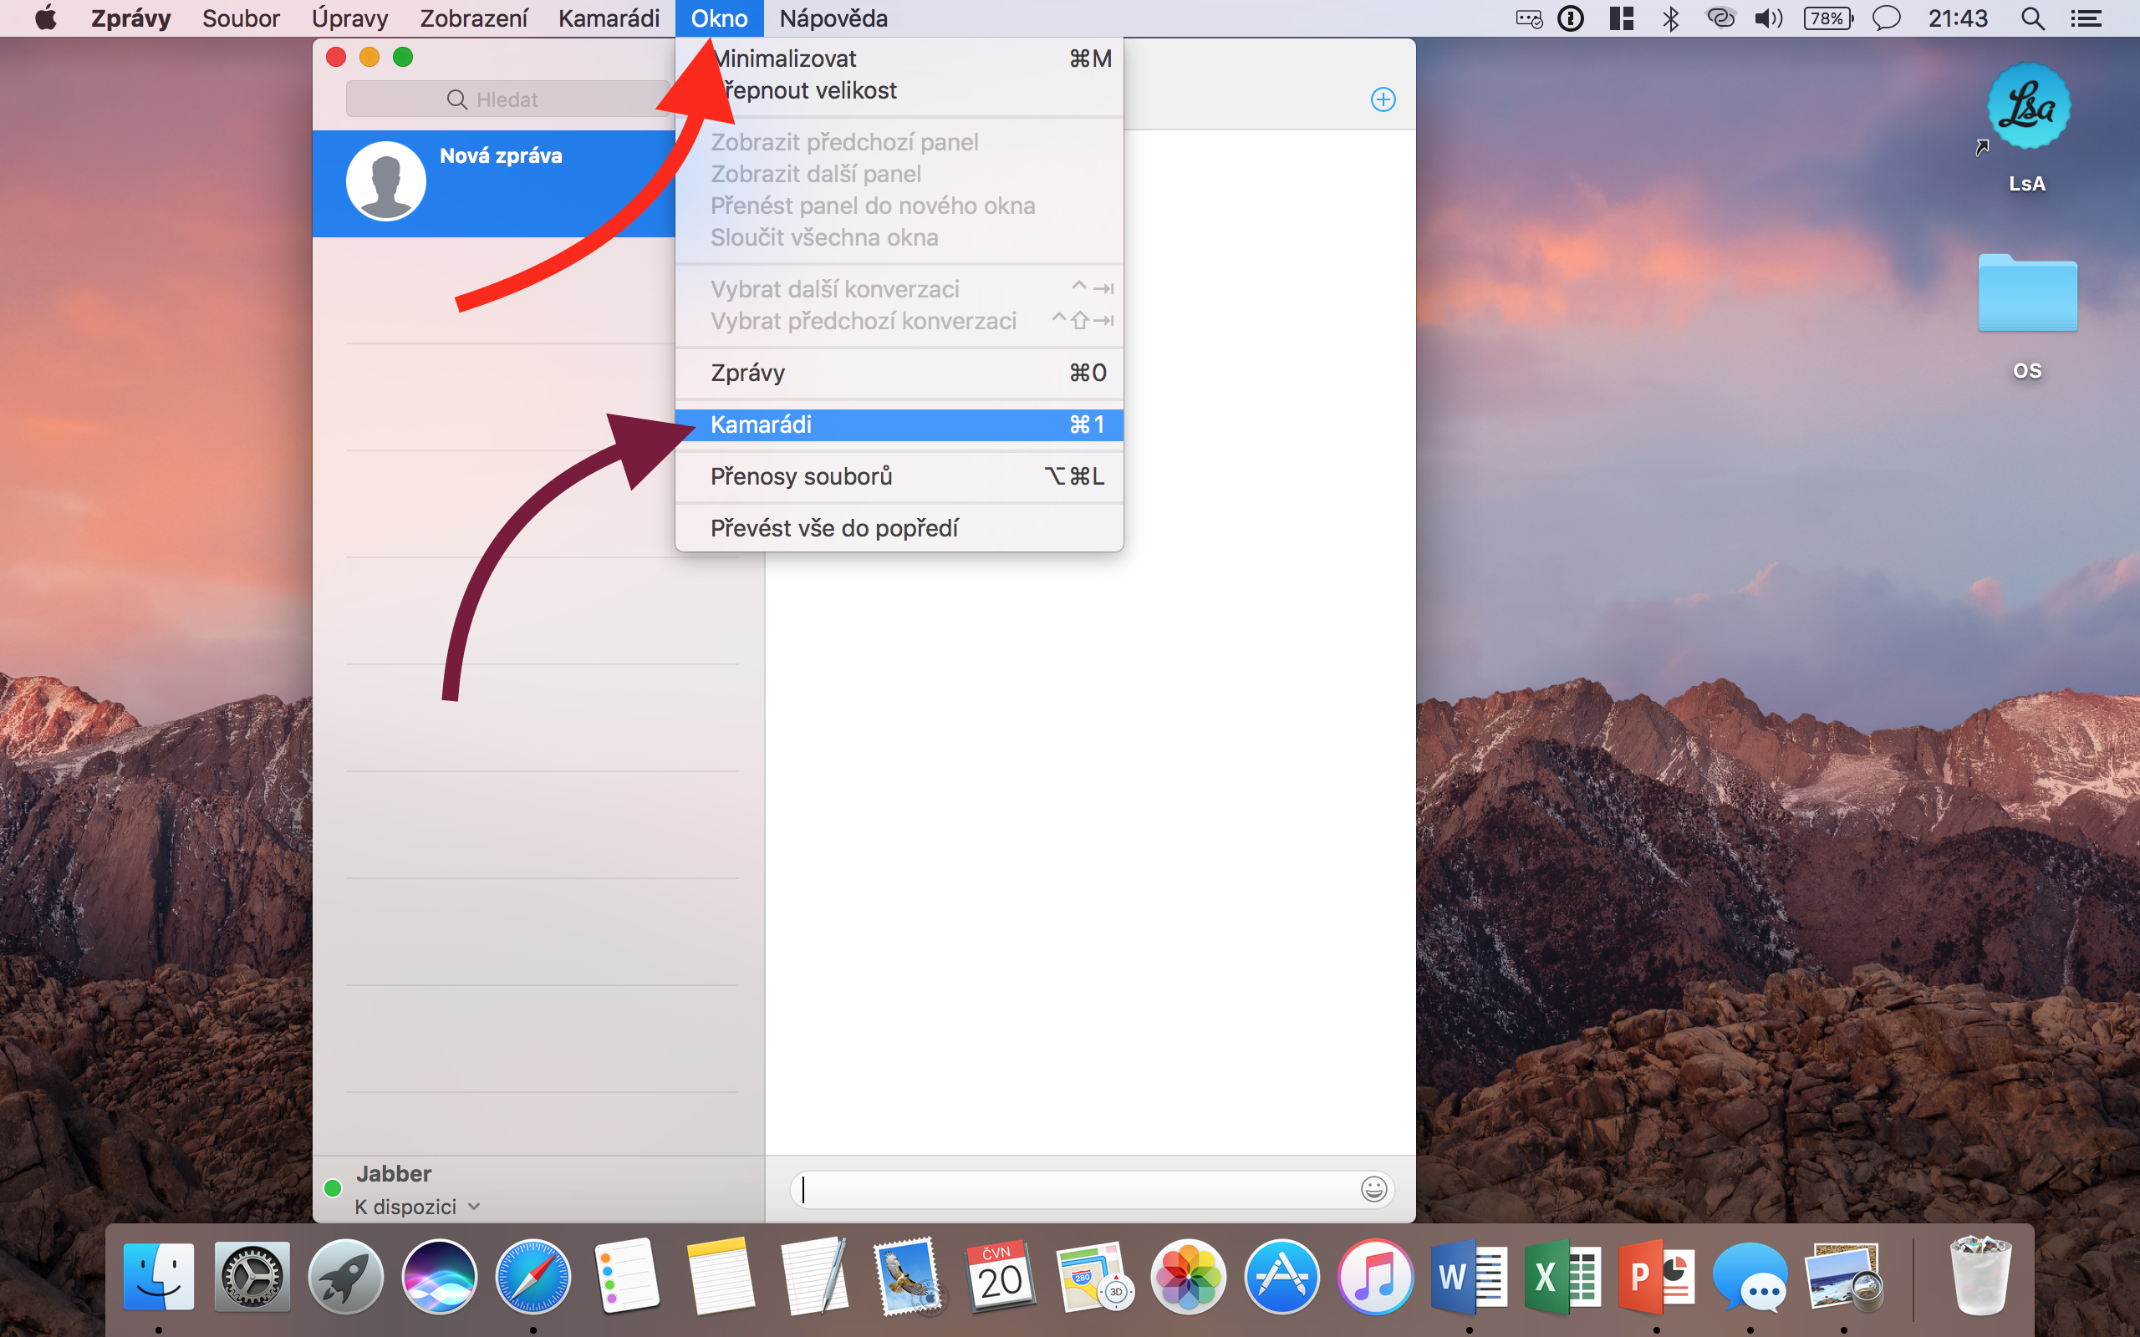Open the Messages app in dock
Image resolution: width=2140 pixels, height=1337 pixels.
pyautogui.click(x=1750, y=1277)
